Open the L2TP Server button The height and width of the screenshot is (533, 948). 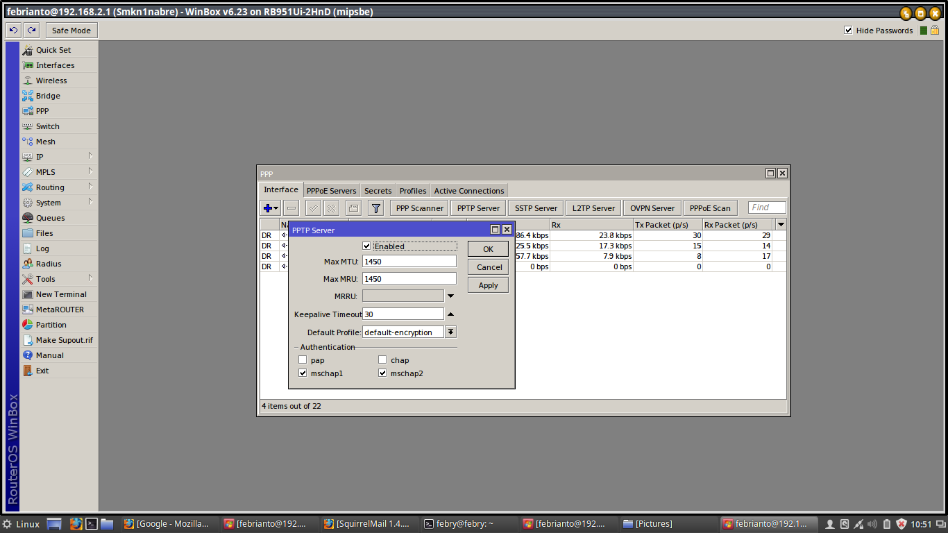tap(593, 208)
